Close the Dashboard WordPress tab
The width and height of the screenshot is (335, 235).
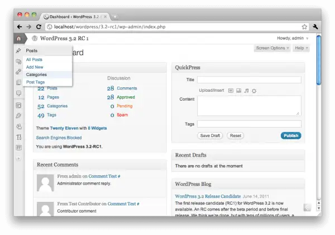(105, 17)
